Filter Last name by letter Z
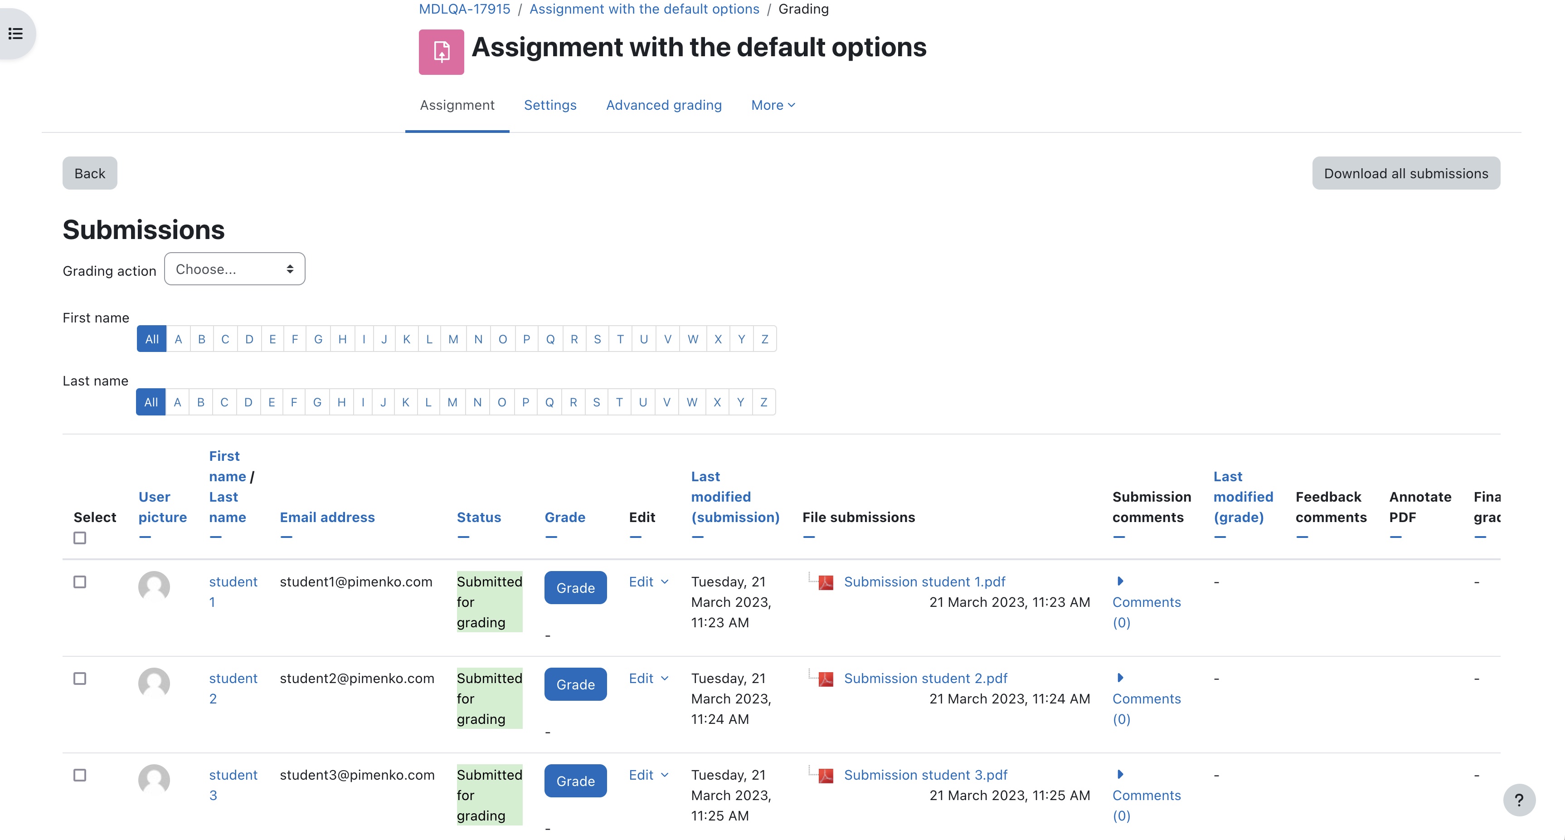This screenshot has height=840, width=1565. point(763,402)
